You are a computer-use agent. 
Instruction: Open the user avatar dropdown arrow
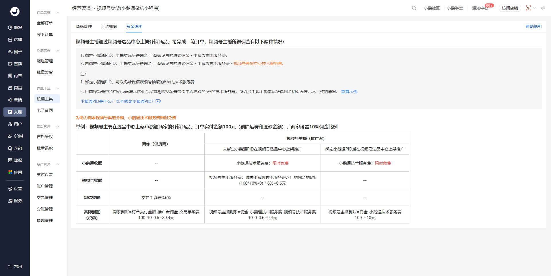pyautogui.click(x=534, y=8)
